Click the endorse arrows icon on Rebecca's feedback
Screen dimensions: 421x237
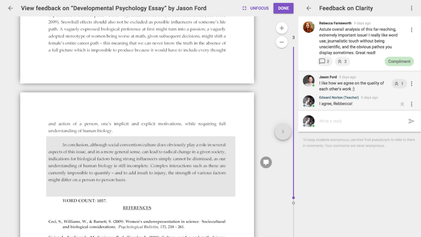[x=342, y=61]
